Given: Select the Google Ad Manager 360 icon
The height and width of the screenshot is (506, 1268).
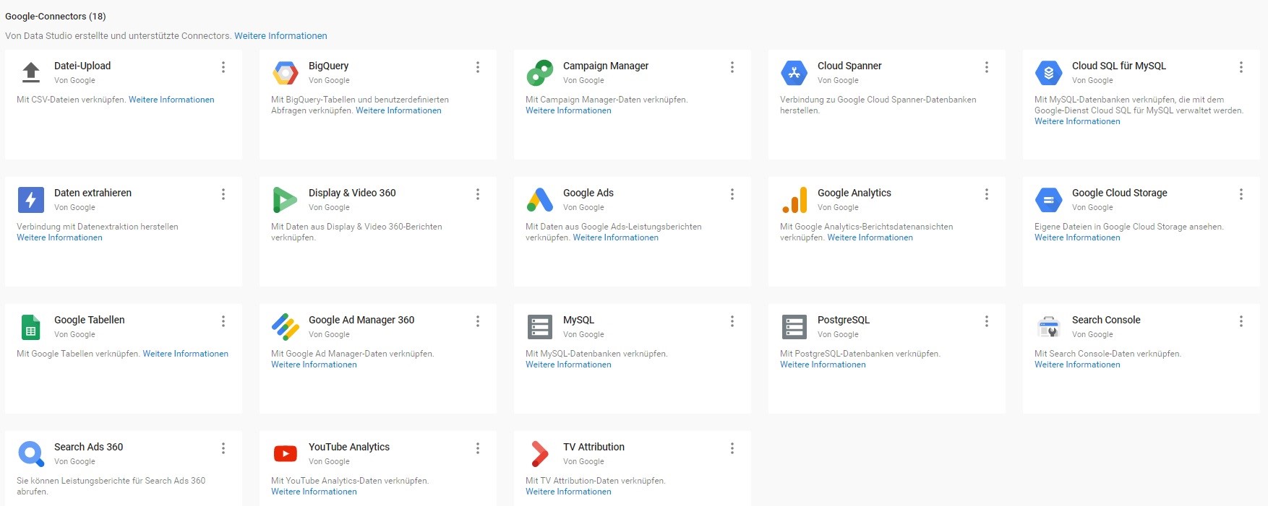Looking at the screenshot, I should point(286,327).
